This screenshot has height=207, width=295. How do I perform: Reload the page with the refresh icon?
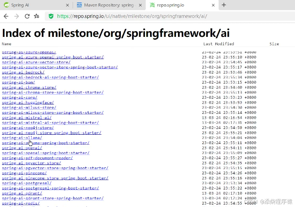pyautogui.click(x=27, y=17)
